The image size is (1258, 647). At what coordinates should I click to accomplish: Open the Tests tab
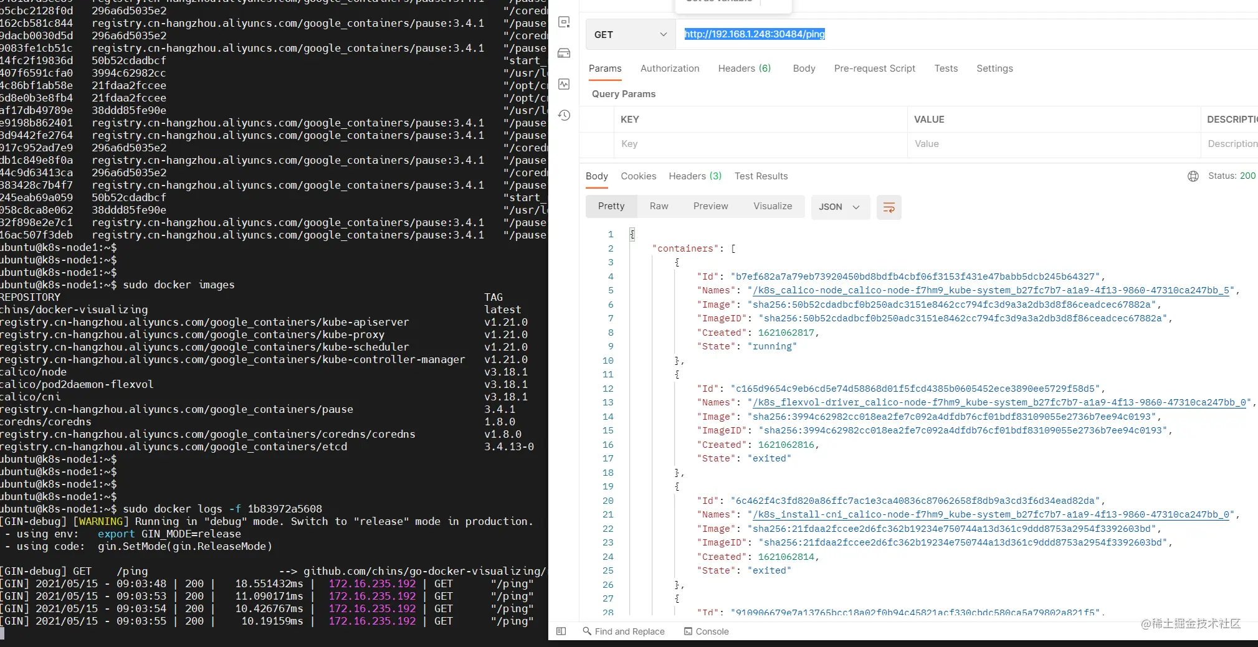[946, 68]
